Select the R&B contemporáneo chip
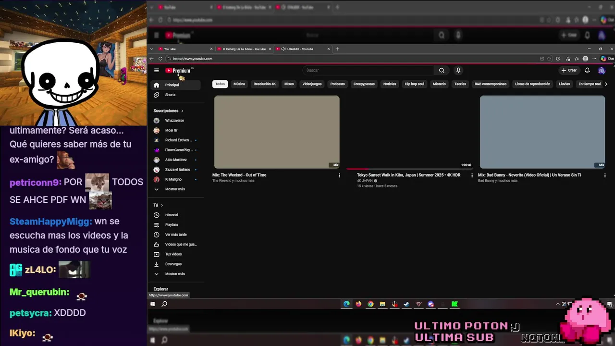This screenshot has height=346, width=615. pyautogui.click(x=491, y=84)
